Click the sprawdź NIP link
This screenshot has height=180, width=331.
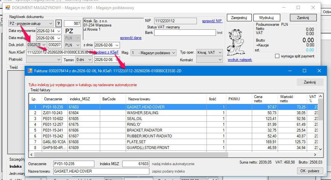coord(212,21)
